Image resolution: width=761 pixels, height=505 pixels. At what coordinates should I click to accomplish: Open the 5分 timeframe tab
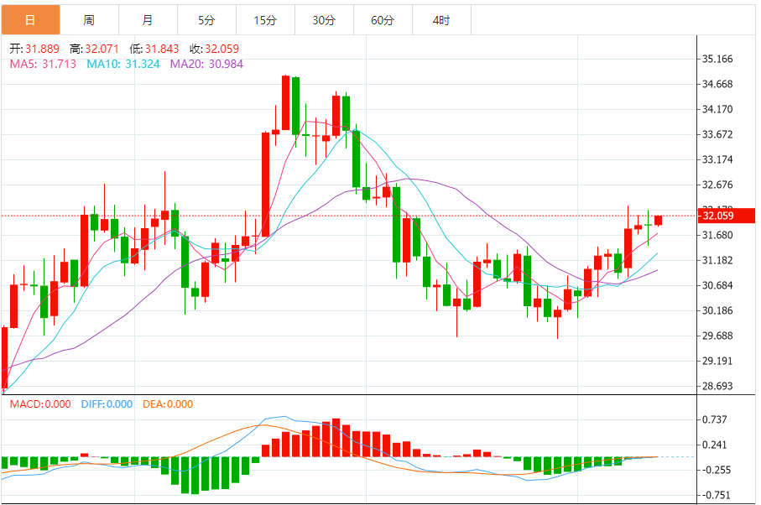(206, 20)
